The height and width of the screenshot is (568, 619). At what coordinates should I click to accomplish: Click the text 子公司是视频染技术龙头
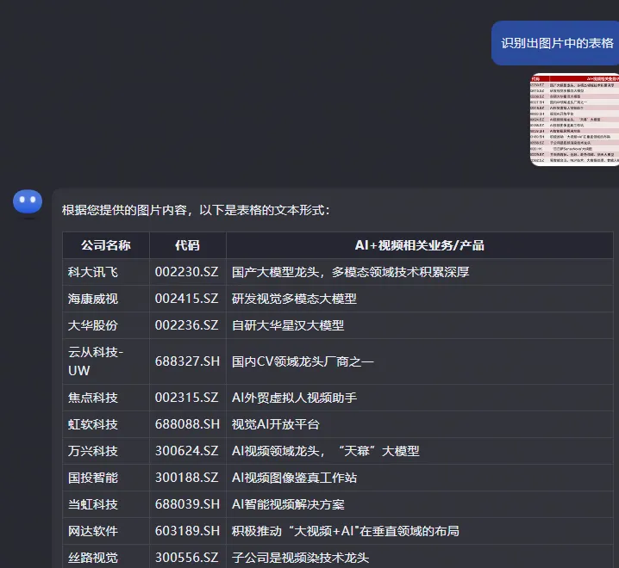tap(300, 558)
